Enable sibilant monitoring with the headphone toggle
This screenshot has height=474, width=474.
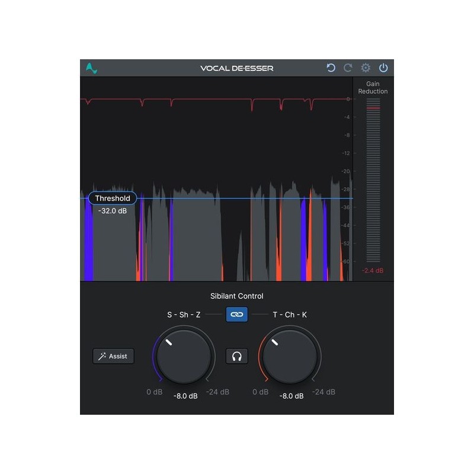[x=236, y=355]
